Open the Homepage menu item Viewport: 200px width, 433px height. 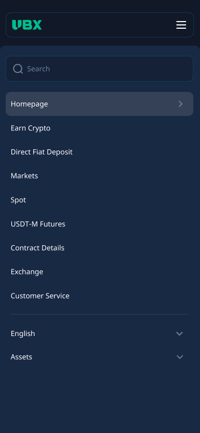point(99,104)
